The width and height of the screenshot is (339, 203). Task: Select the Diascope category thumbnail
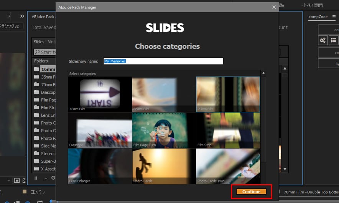pos(100,130)
